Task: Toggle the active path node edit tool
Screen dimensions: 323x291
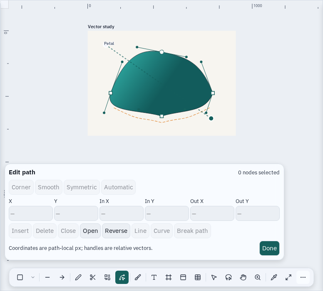Action: click(x=122, y=277)
